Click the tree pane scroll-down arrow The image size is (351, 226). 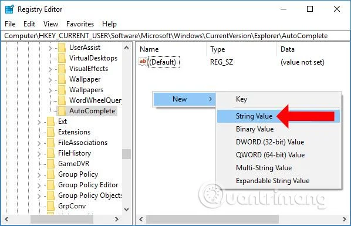coord(126,210)
